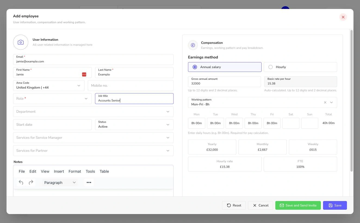Expand Services for Partner list
This screenshot has height=223, width=360.
point(93,151)
